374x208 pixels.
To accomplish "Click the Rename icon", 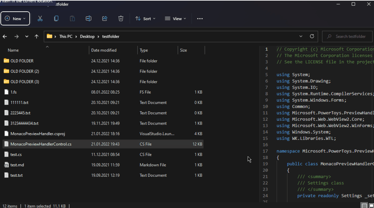I will coord(88,19).
